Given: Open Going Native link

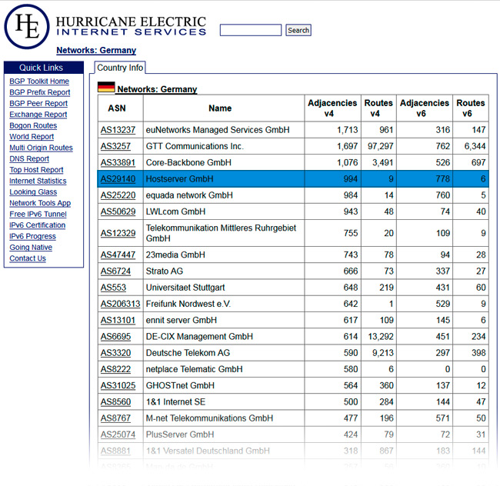Looking at the screenshot, I should 31,248.
